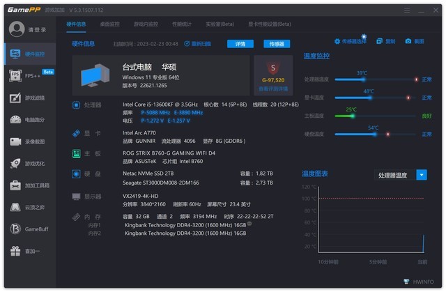This screenshot has height=292, width=446.
Task: Click VX2419-4K-HD monitor name
Action: click(141, 197)
